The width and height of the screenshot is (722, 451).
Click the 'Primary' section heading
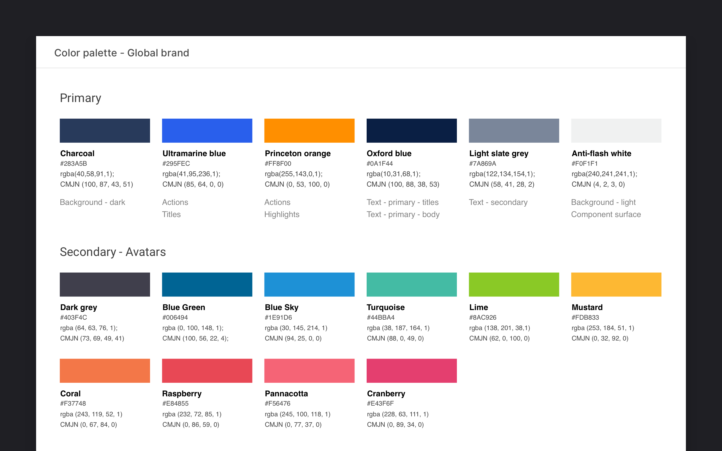tap(81, 98)
